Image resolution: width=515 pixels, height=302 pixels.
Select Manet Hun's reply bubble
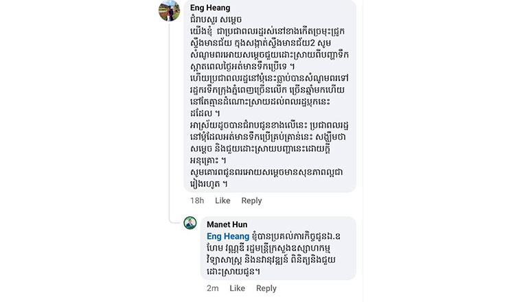click(278, 248)
